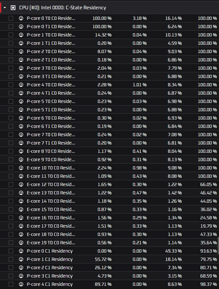
Task: Click the 46.42 % maximum of E-core 13
Action: coord(208,193)
